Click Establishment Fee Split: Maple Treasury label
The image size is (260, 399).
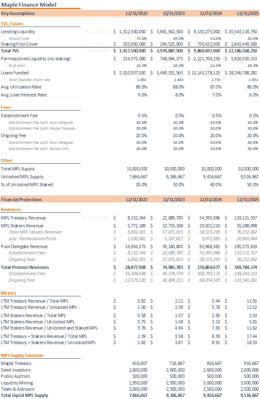coord(42,128)
